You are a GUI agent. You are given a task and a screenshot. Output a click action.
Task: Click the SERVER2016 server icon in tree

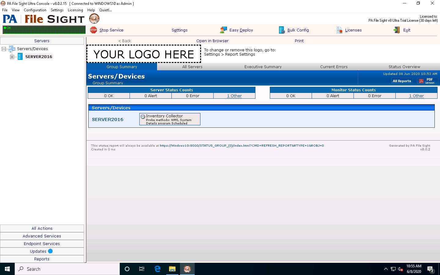(x=20, y=57)
